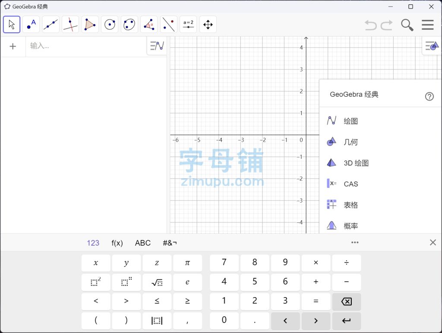Select the Reflect about Line tool

point(169,25)
